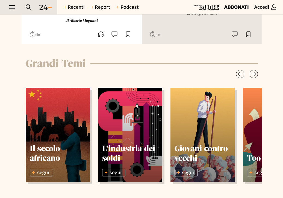This screenshot has height=198, width=283.
Task: Expand the Podcast menu
Action: 127,7
